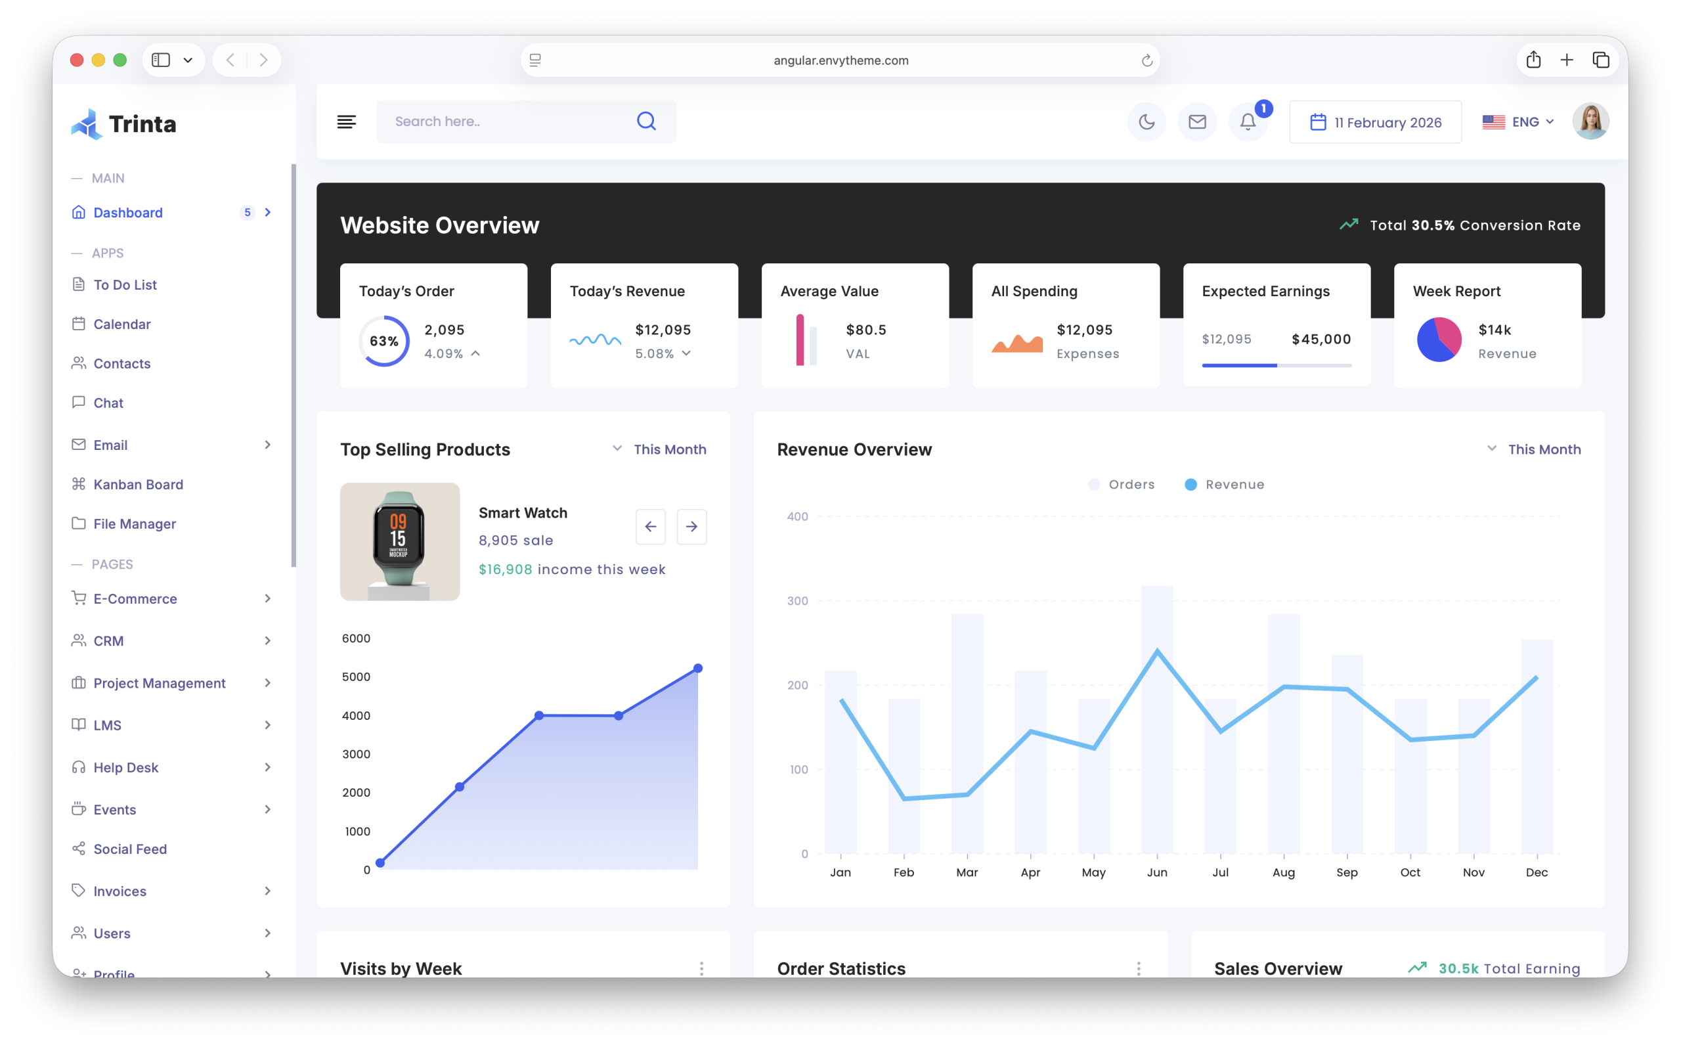Click the next arrow beside Smart Watch

pyautogui.click(x=691, y=526)
